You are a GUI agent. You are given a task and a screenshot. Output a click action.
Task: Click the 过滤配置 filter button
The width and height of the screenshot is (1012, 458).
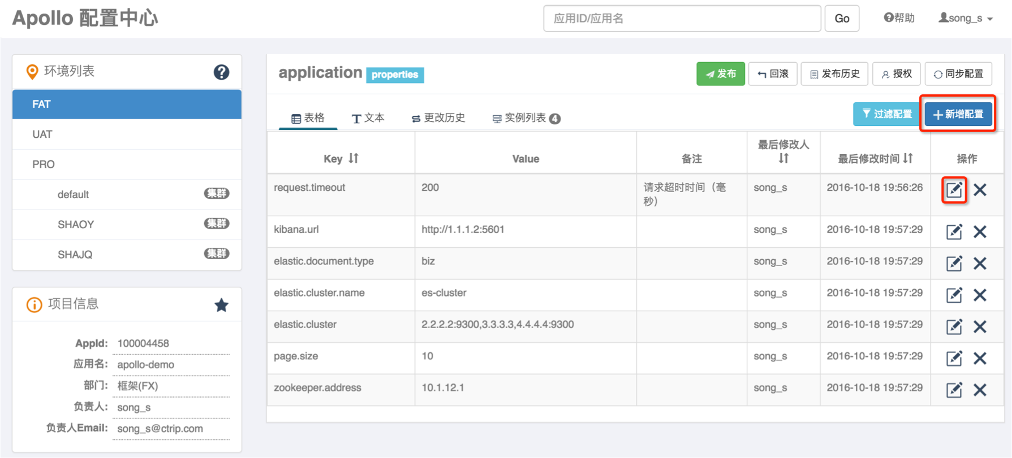pyautogui.click(x=886, y=114)
